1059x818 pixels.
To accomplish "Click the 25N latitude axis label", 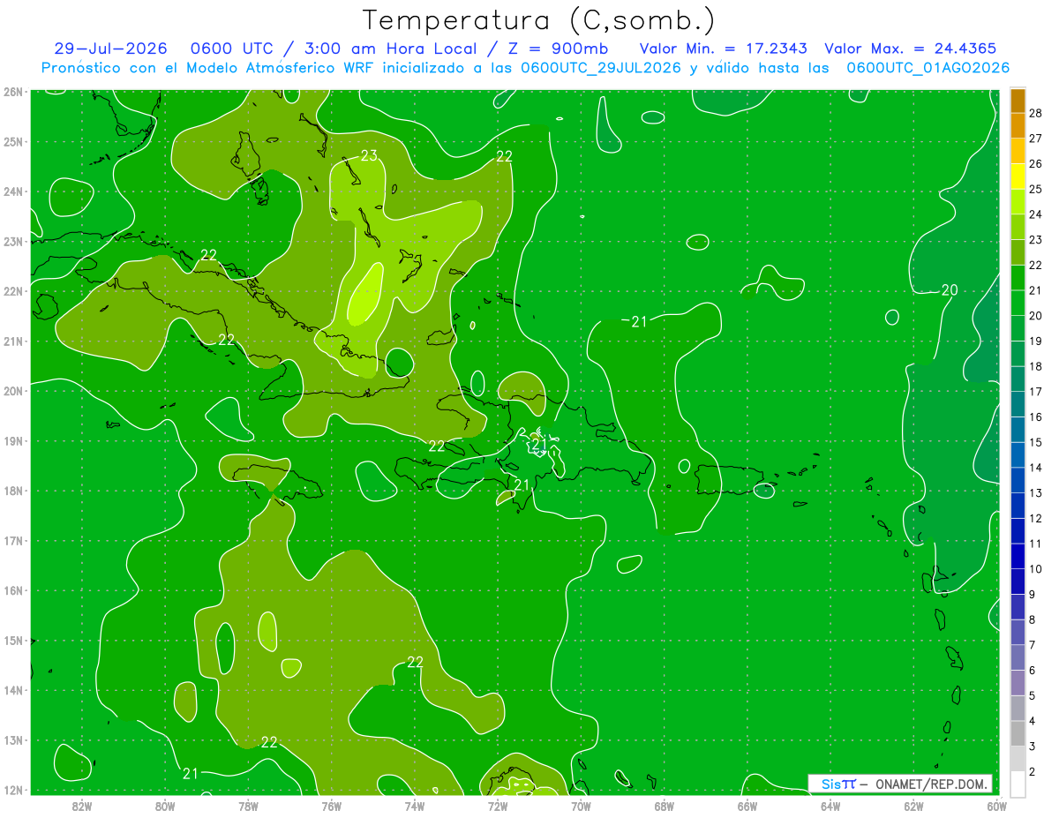I will [12, 141].
